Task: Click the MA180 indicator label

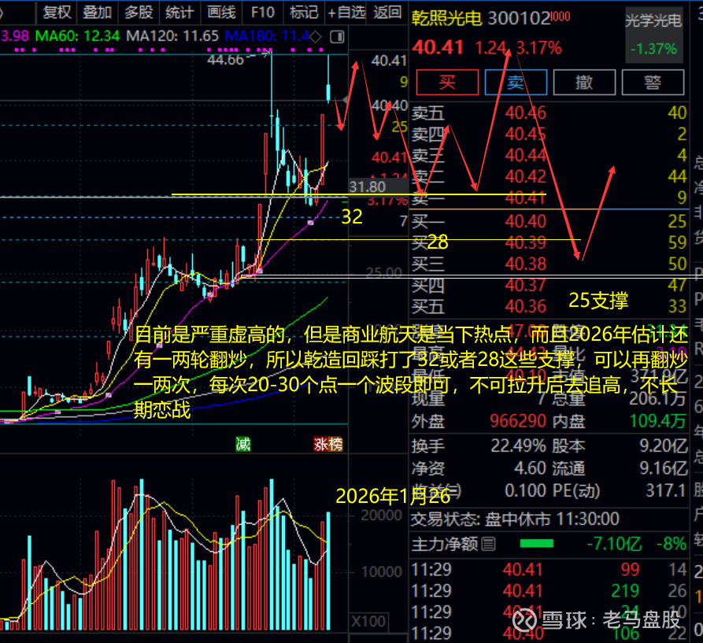Action: tap(267, 36)
